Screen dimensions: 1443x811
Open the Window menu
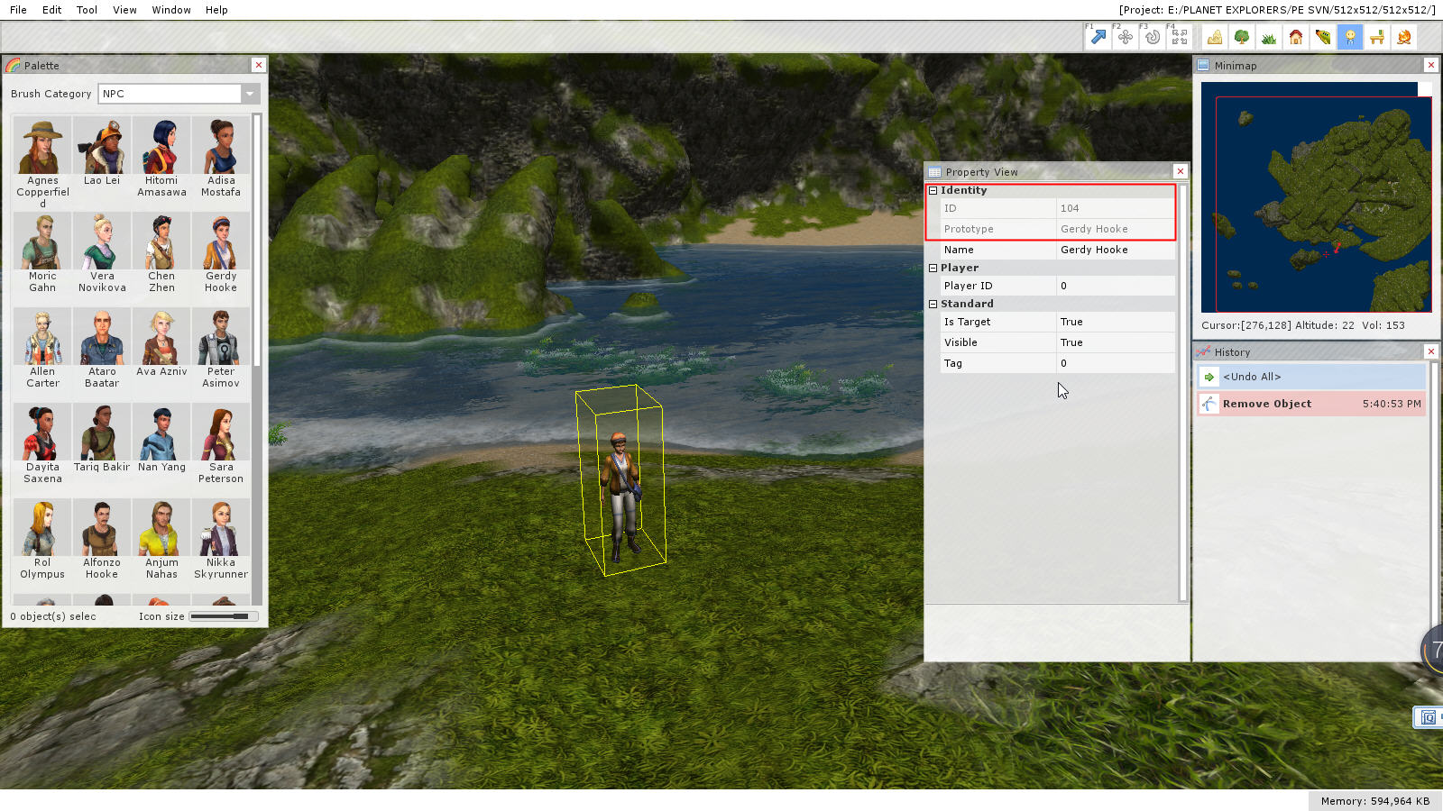click(171, 10)
